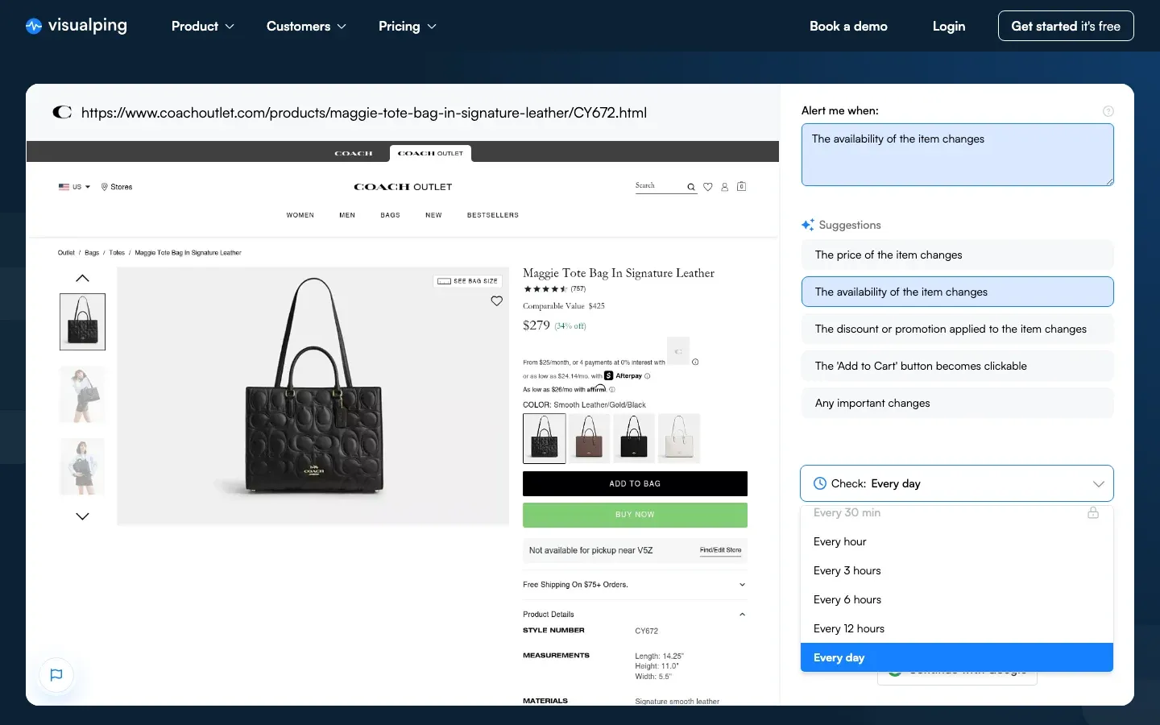Click the Affirm info icon
This screenshot has height=725, width=1160.
tap(612, 389)
